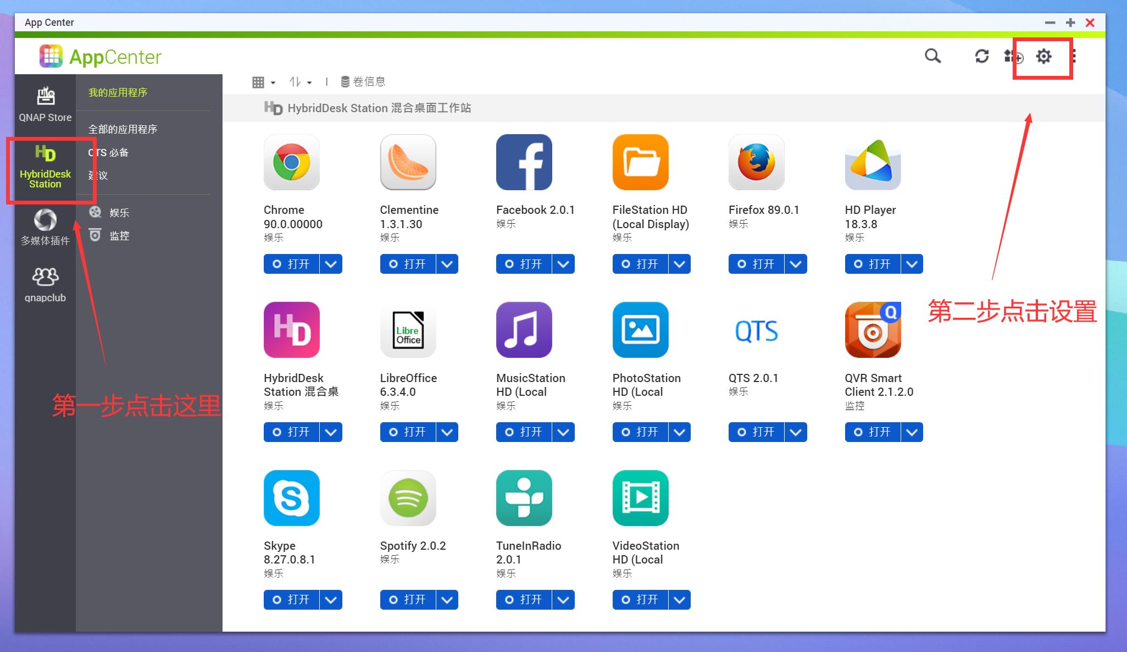Open HybridDesk Station with 打开 button
Screen dimensions: 1127x652
[292, 432]
